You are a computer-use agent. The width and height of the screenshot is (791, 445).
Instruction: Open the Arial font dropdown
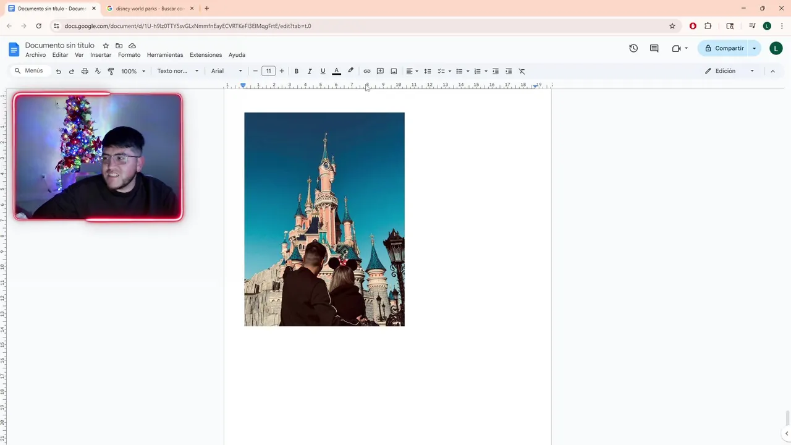pyautogui.click(x=227, y=71)
